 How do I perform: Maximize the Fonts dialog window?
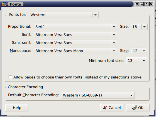point(147,4)
